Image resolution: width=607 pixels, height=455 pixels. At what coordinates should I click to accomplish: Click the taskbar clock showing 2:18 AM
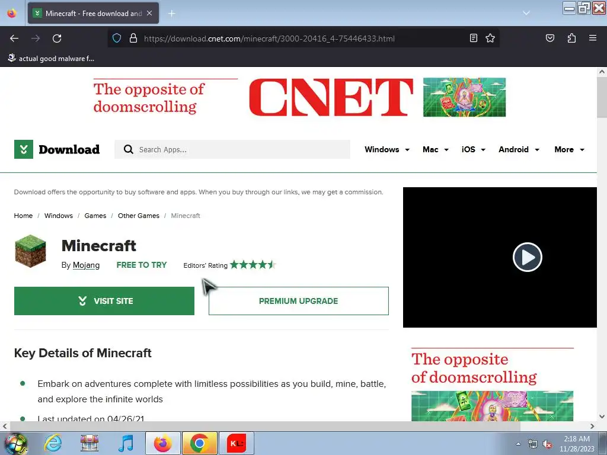[x=576, y=444]
